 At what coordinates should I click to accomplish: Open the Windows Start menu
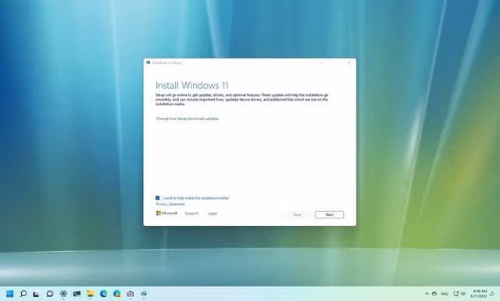(10, 293)
